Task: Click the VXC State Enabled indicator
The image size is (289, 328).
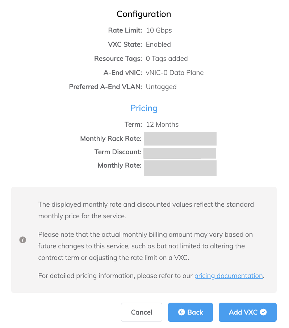Action: coord(158,44)
